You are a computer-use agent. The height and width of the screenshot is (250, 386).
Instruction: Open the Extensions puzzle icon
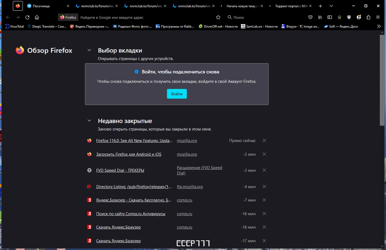369,17
